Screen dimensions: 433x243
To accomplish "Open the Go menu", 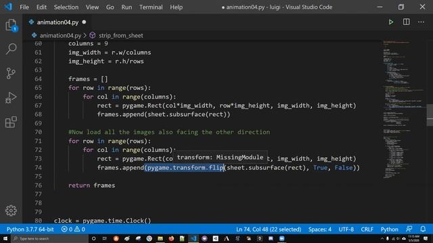I will coord(110,7).
